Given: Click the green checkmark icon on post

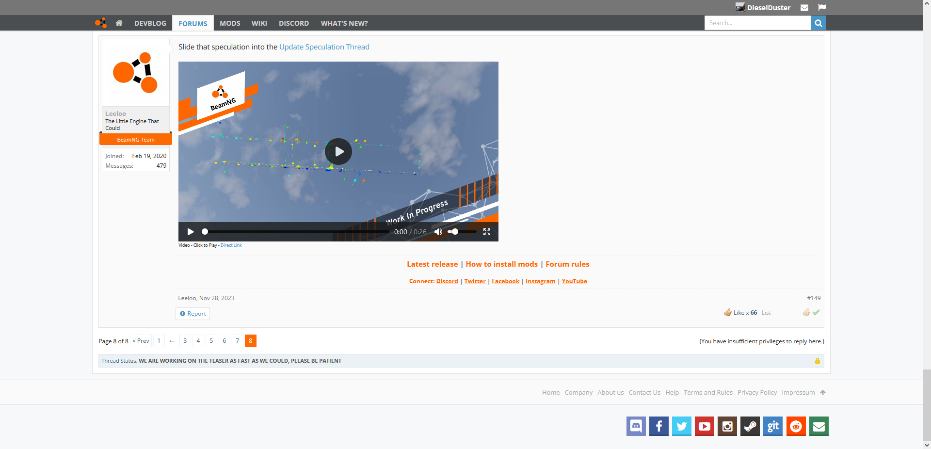Looking at the screenshot, I should [x=817, y=312].
